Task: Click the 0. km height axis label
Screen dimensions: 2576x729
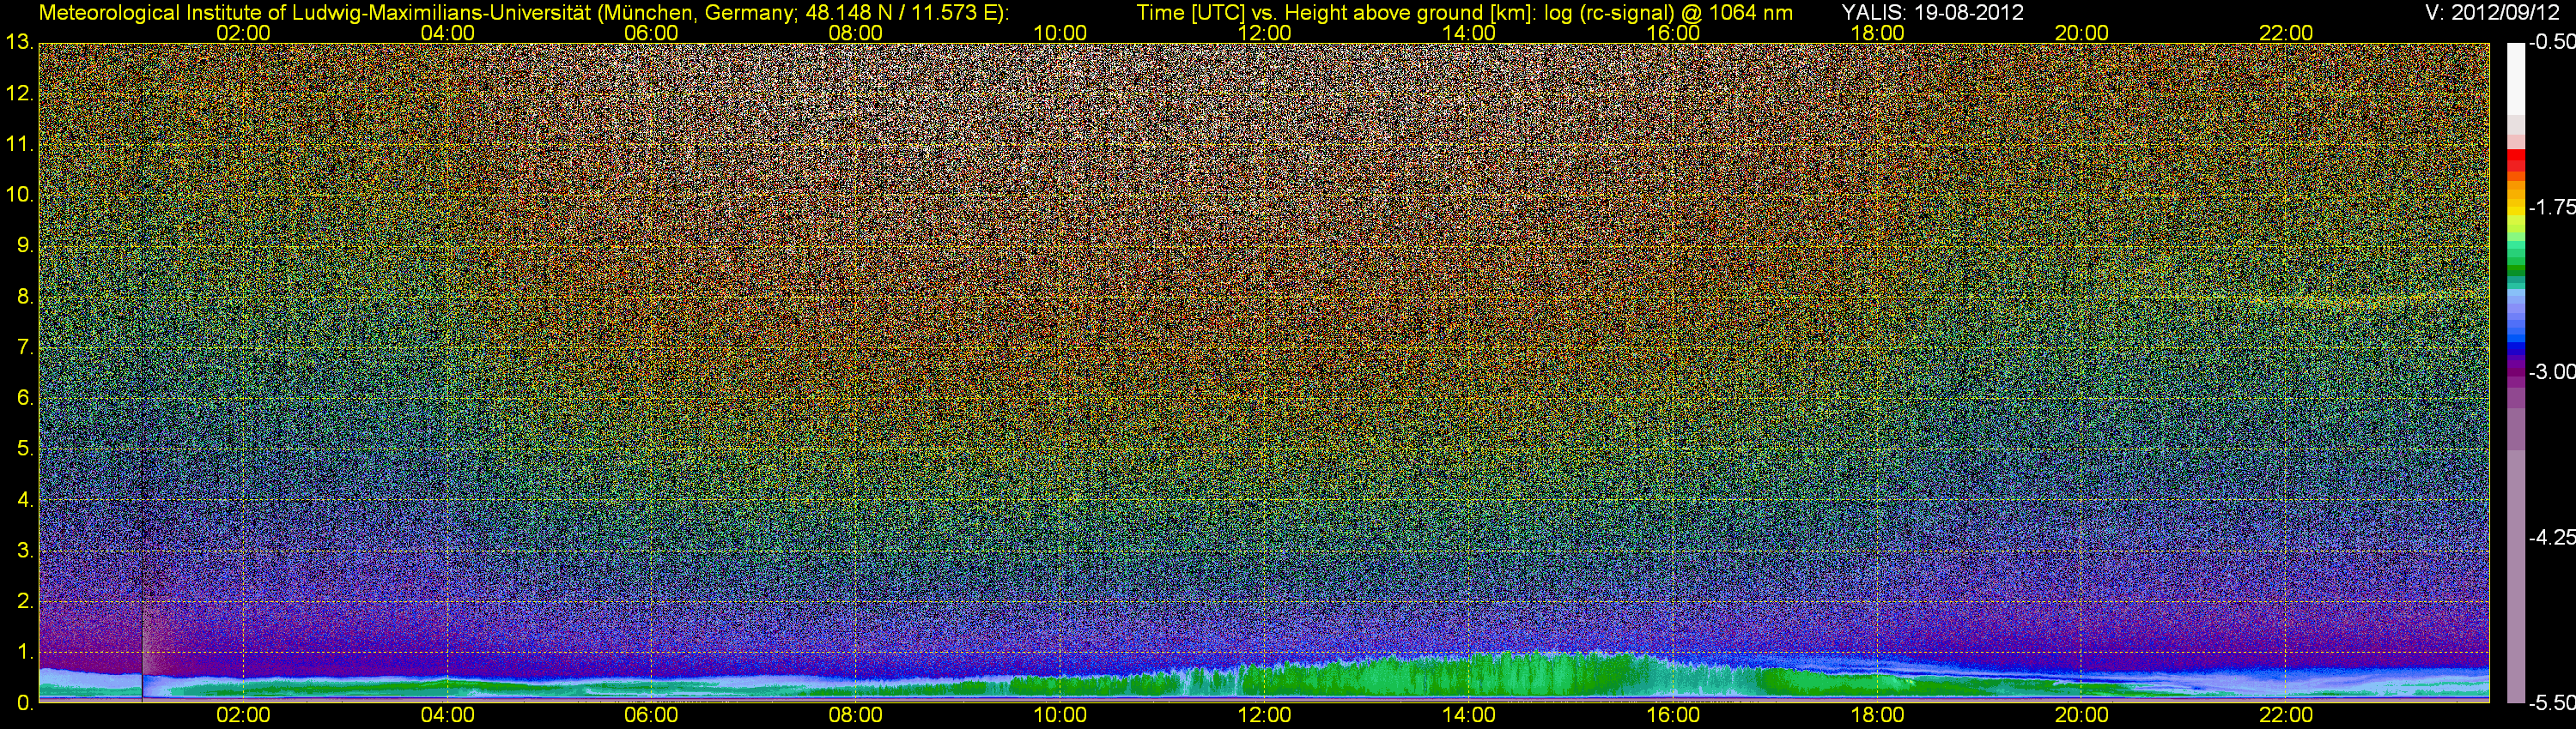Action: pyautogui.click(x=25, y=703)
